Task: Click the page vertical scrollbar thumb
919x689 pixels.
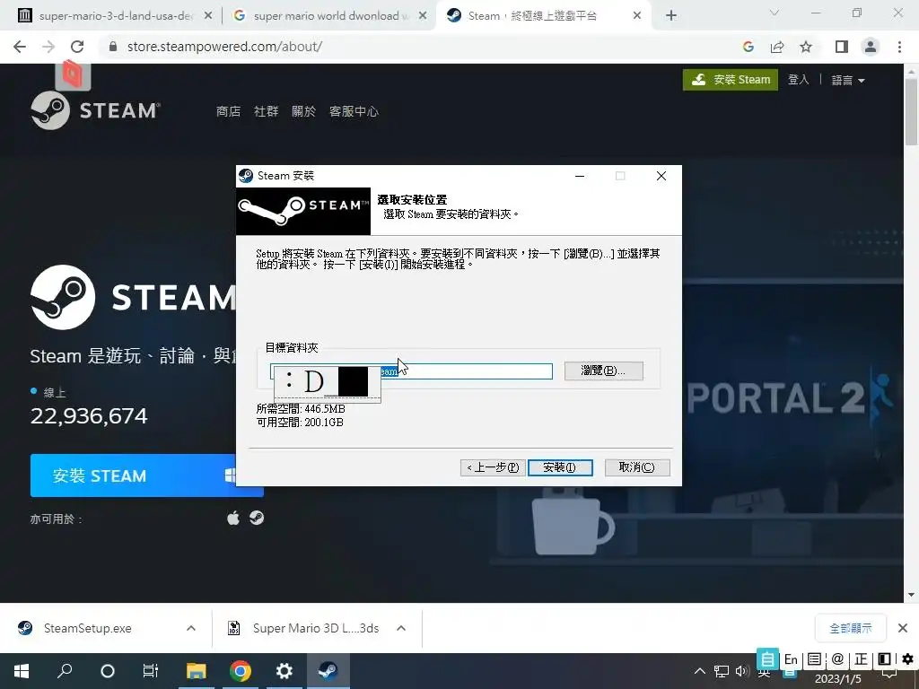Action: [x=911, y=112]
